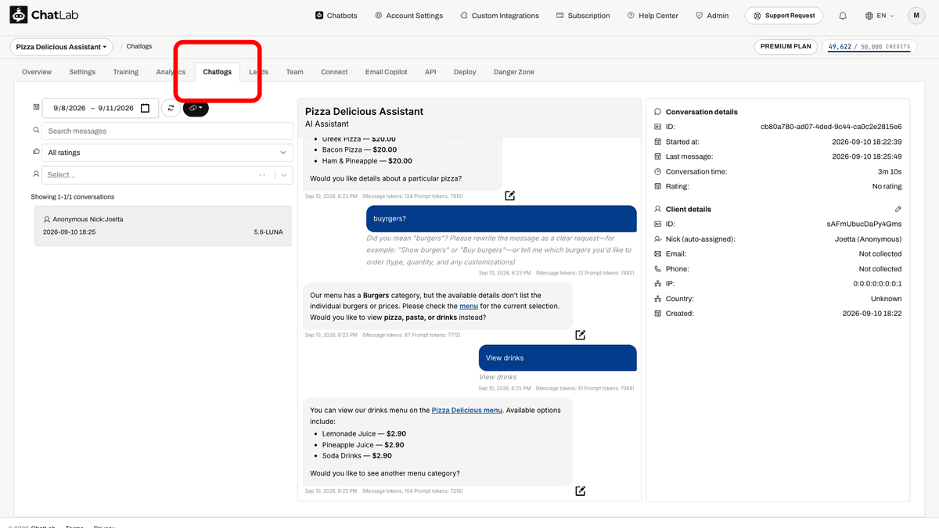Open the cloud download export menu
Image resolution: width=939 pixels, height=528 pixels.
click(196, 108)
